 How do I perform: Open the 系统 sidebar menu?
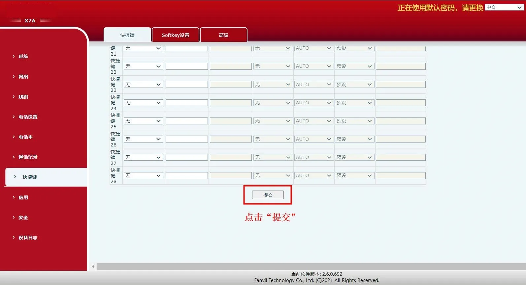tap(23, 57)
